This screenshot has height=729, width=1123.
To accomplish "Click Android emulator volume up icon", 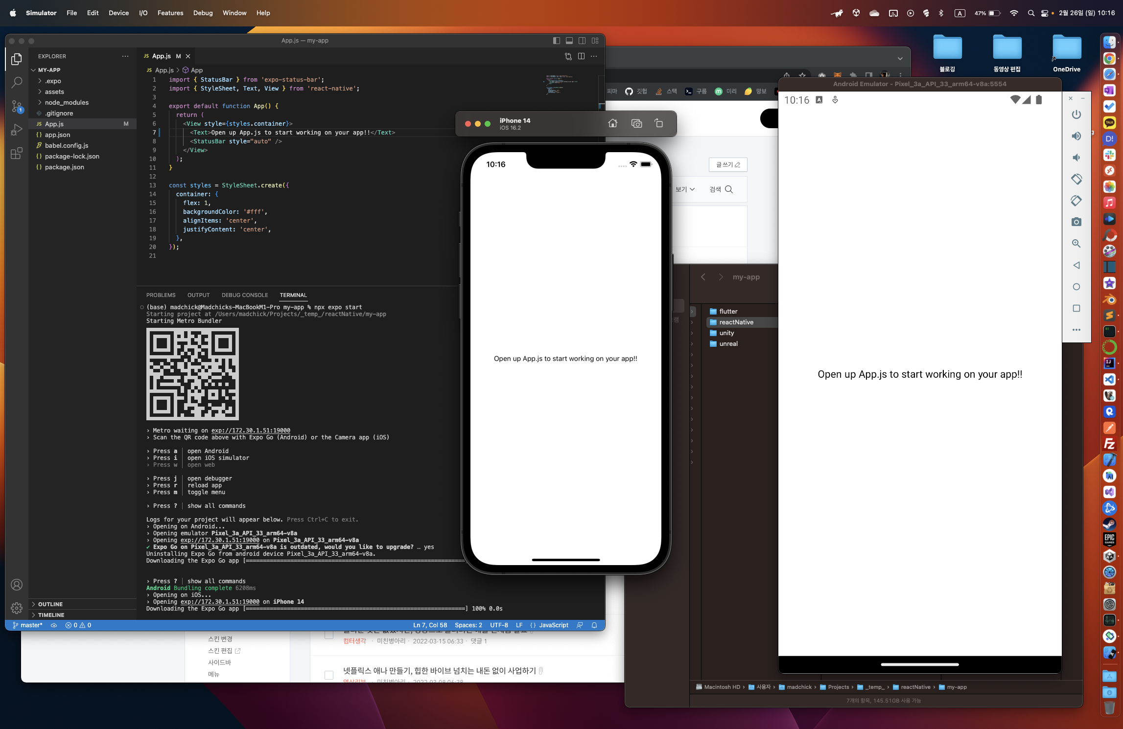I will tap(1076, 136).
